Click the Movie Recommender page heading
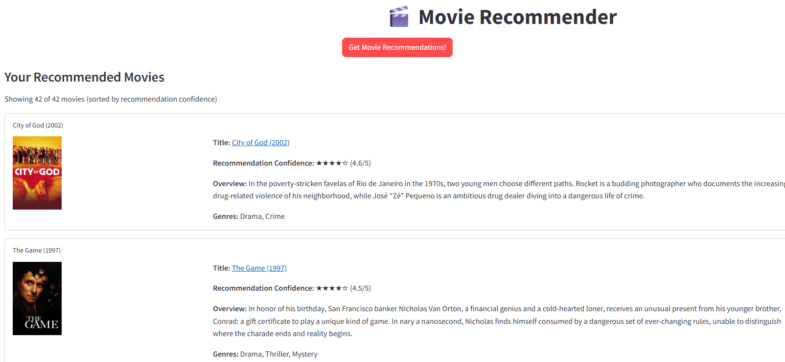Screen dimensions: 785x362 click(517, 17)
